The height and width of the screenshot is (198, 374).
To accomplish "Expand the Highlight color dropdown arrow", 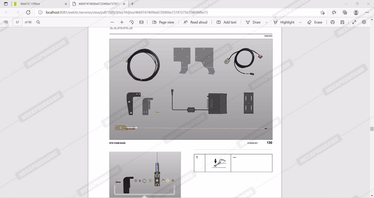I will click(300, 22).
